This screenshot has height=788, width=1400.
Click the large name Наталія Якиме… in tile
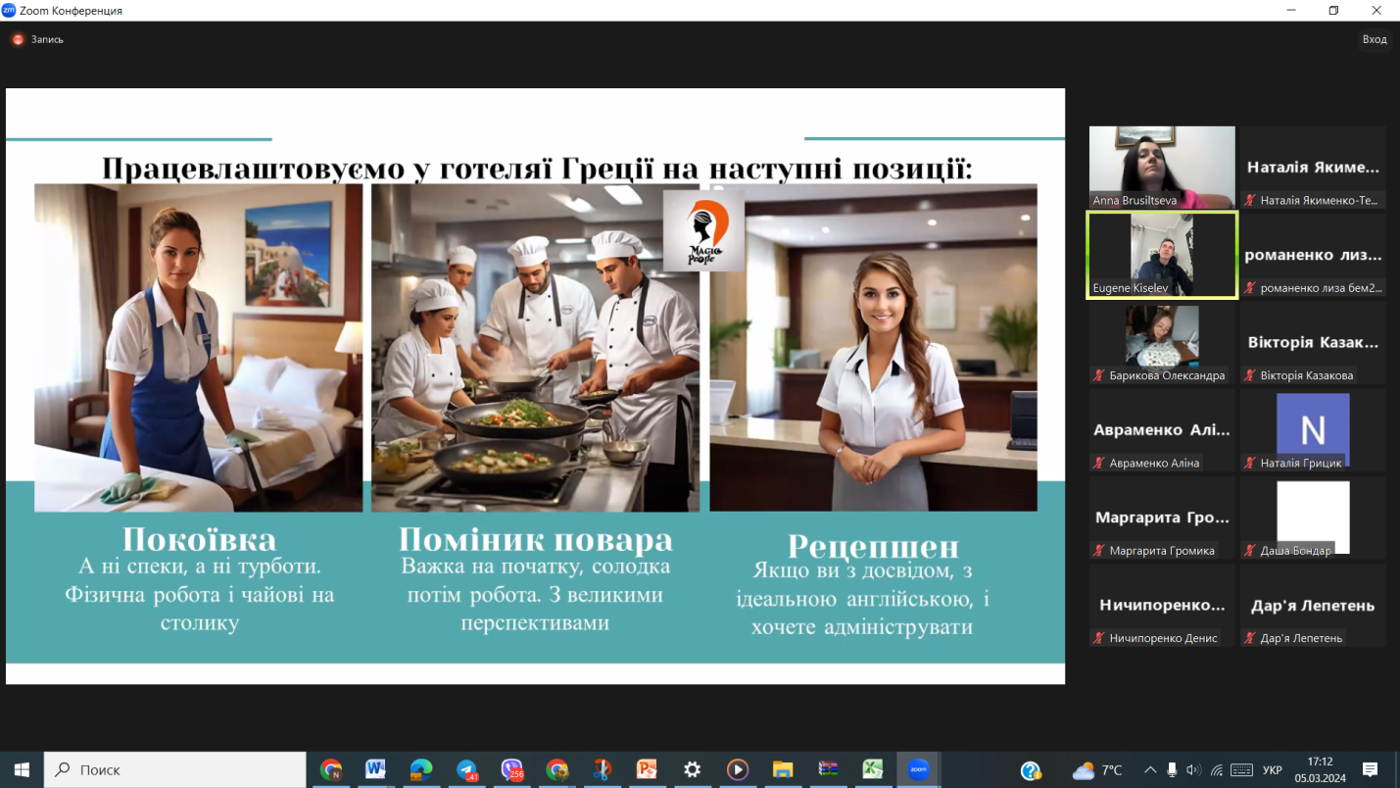(x=1313, y=168)
